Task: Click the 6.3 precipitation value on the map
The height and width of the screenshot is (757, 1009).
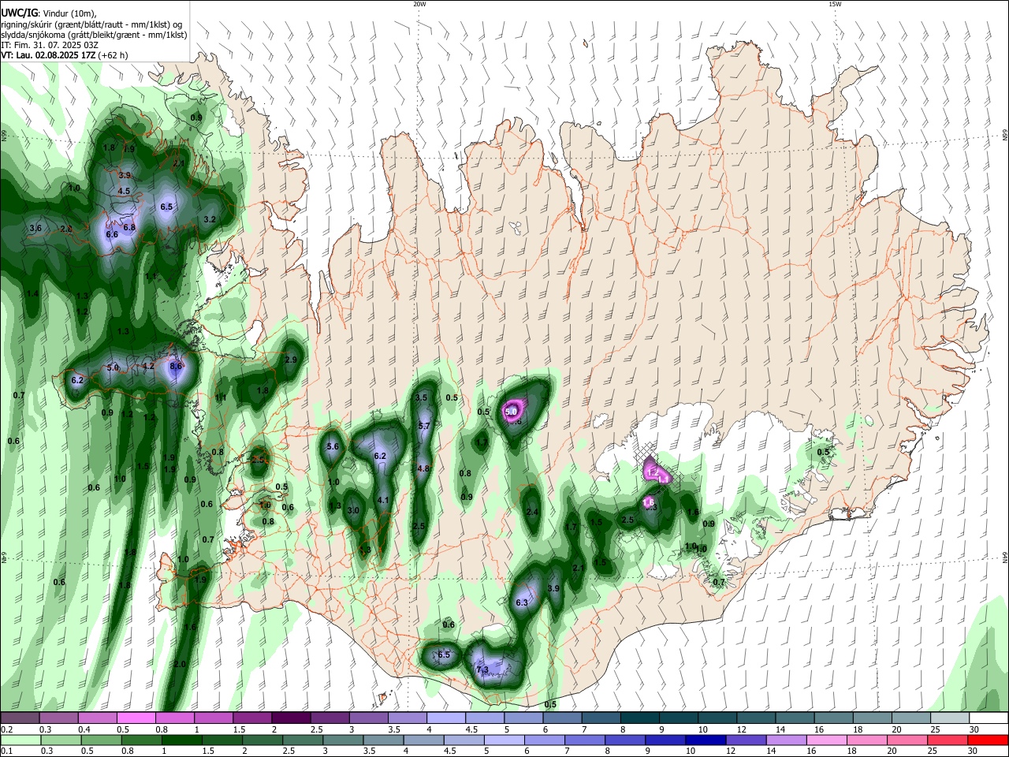Action: click(522, 603)
